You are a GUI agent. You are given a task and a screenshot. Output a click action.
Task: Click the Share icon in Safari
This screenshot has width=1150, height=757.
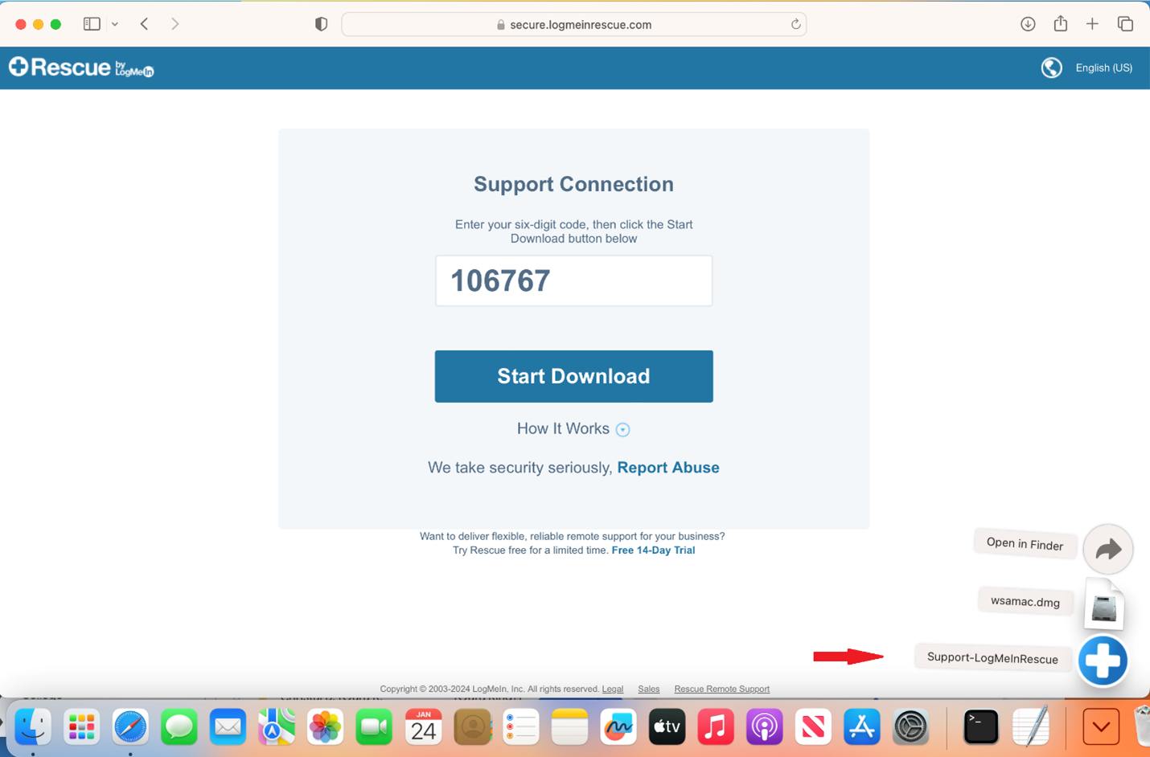1060,24
